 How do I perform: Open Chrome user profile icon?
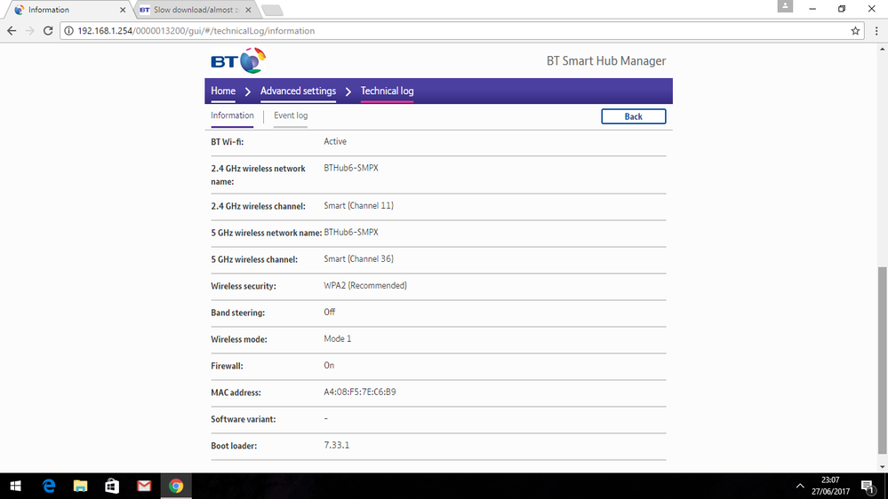pos(785,5)
